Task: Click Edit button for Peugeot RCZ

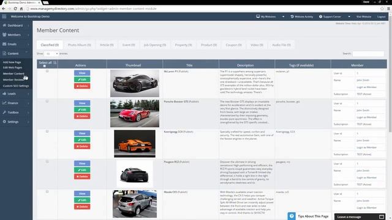Action: coord(82,170)
